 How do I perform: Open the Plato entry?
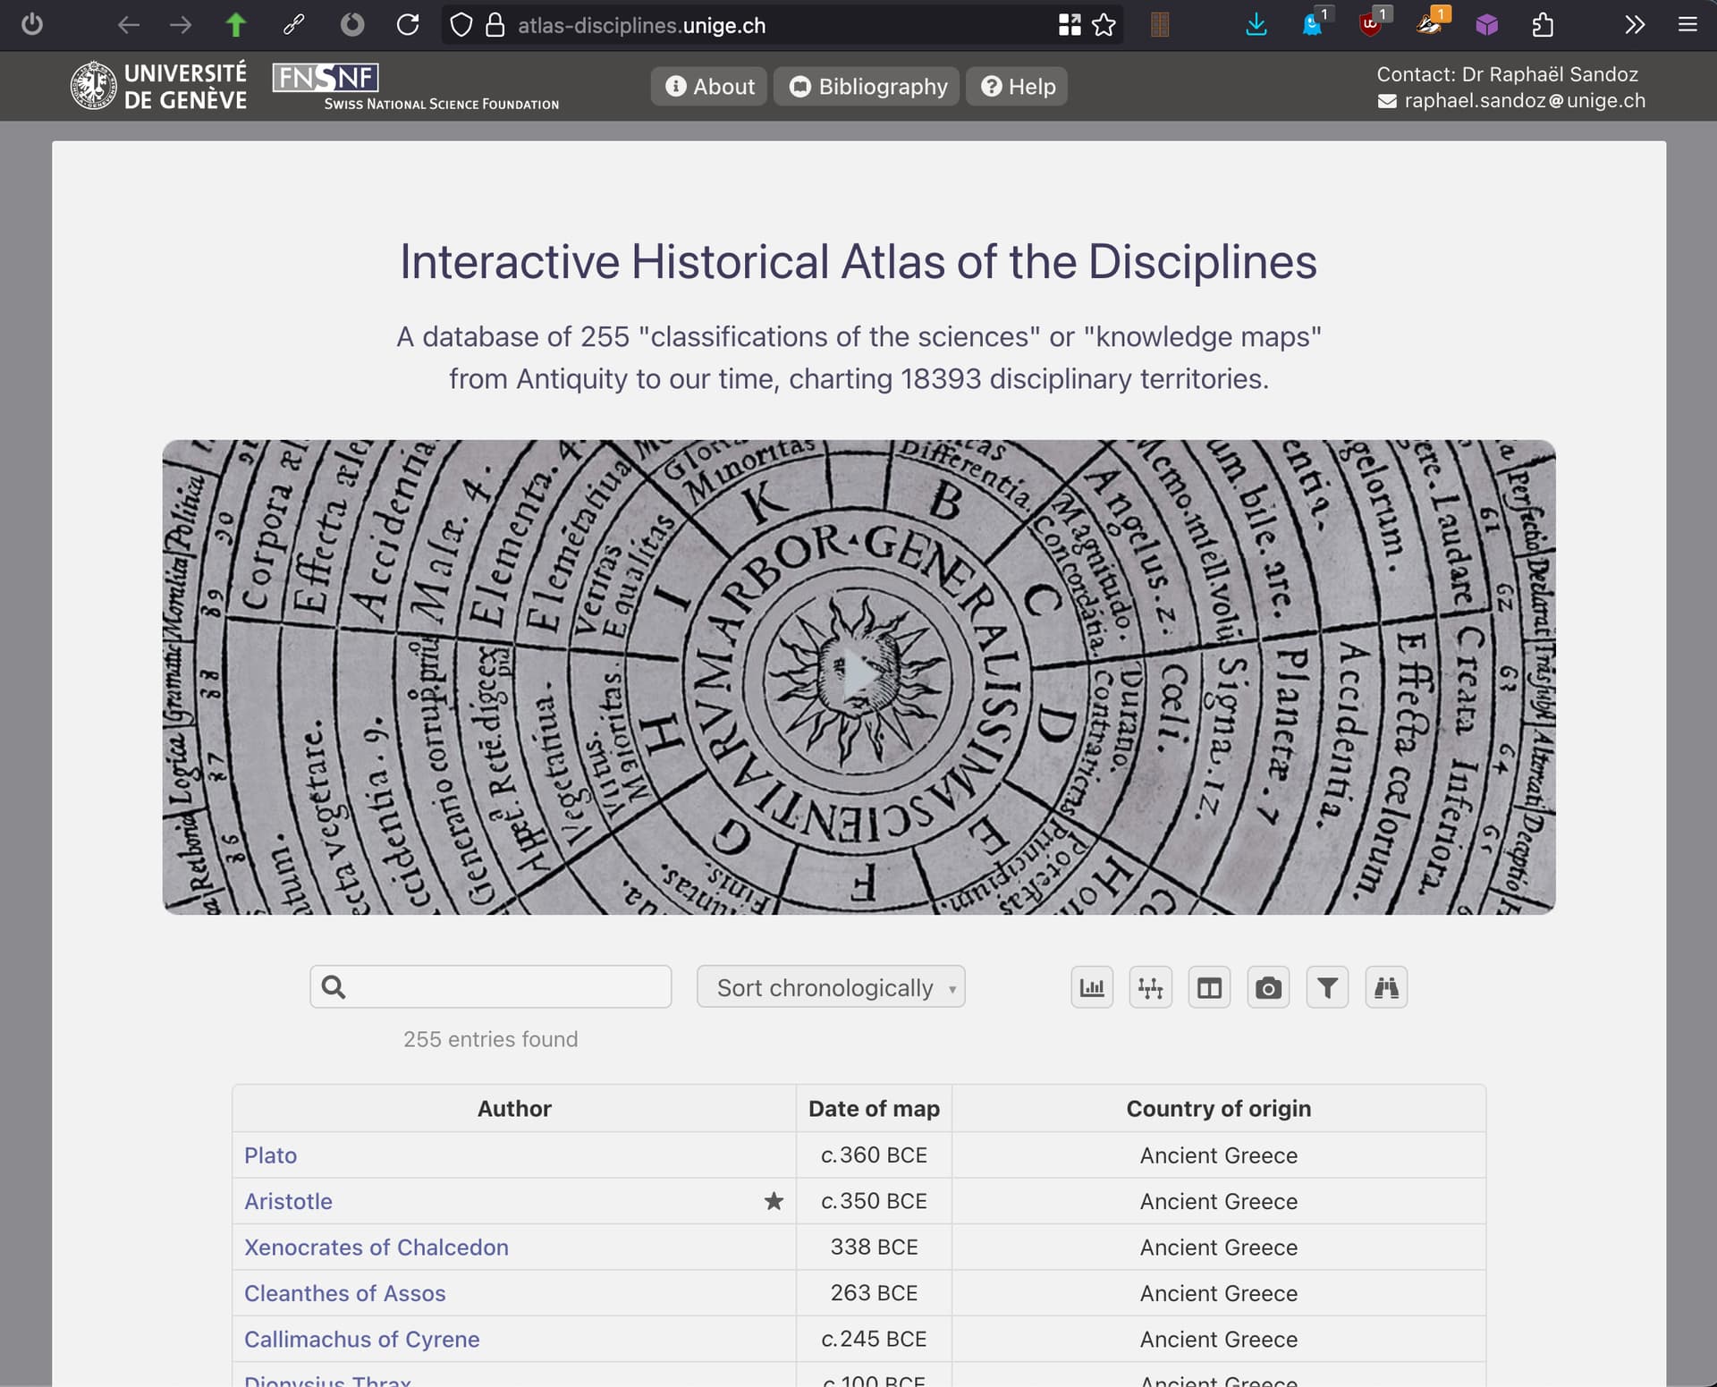(270, 1155)
